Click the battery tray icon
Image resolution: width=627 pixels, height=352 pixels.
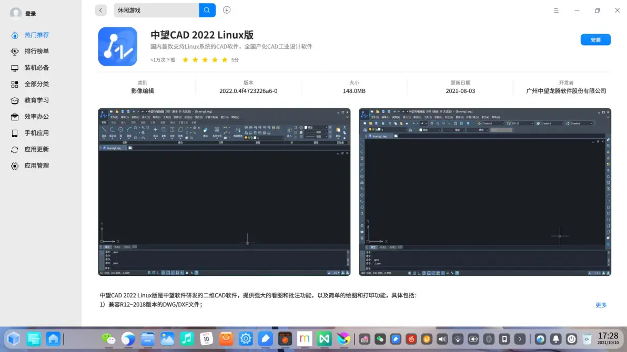[473, 339]
